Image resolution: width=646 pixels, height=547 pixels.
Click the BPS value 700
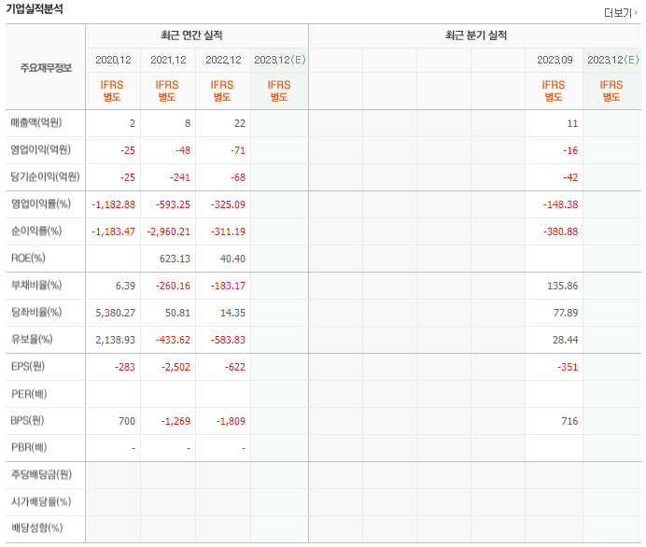[127, 421]
